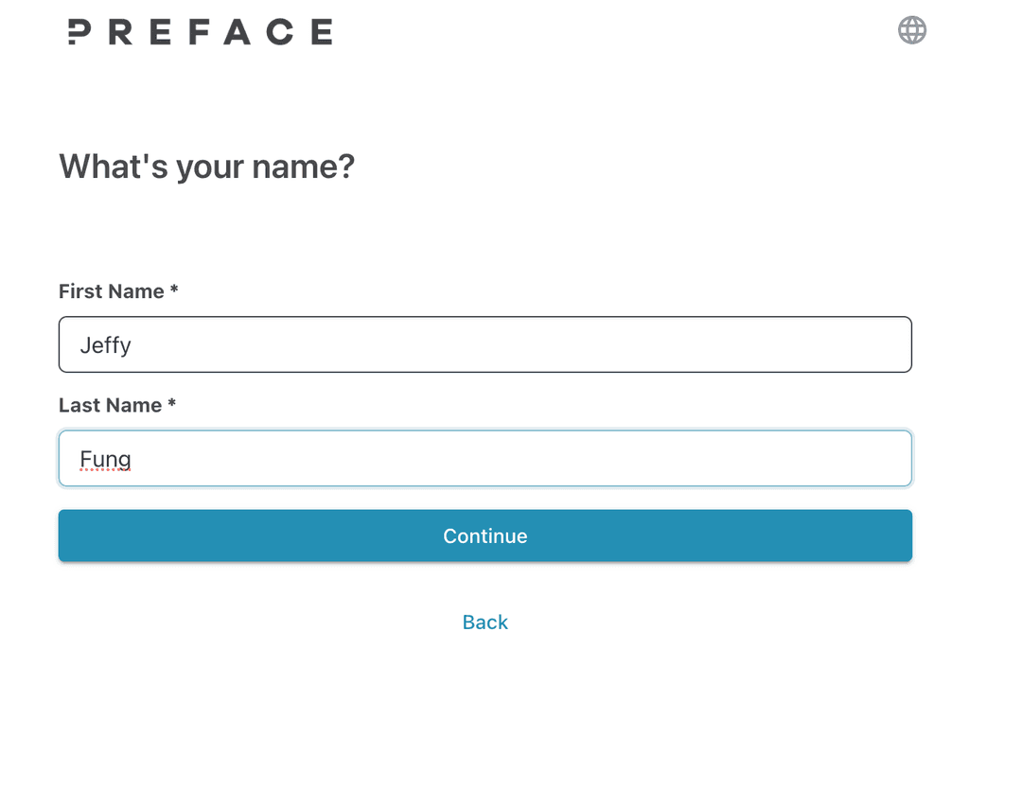Click the letter A in the PREFACE logo
Image resolution: width=1022 pixels, height=807 pixels.
coord(236,32)
